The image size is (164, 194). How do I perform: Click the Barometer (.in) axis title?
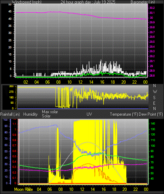(x=143, y=2)
